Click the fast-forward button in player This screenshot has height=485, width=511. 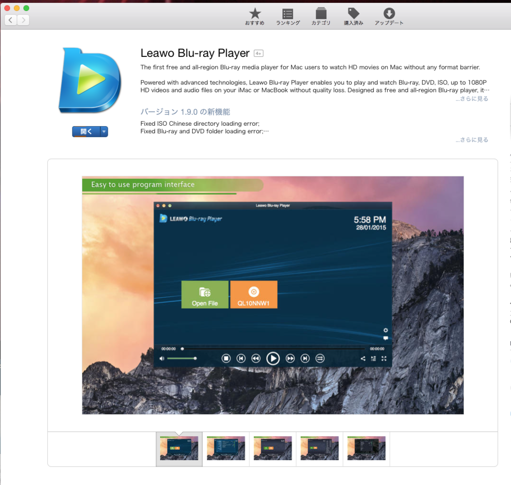(x=290, y=359)
